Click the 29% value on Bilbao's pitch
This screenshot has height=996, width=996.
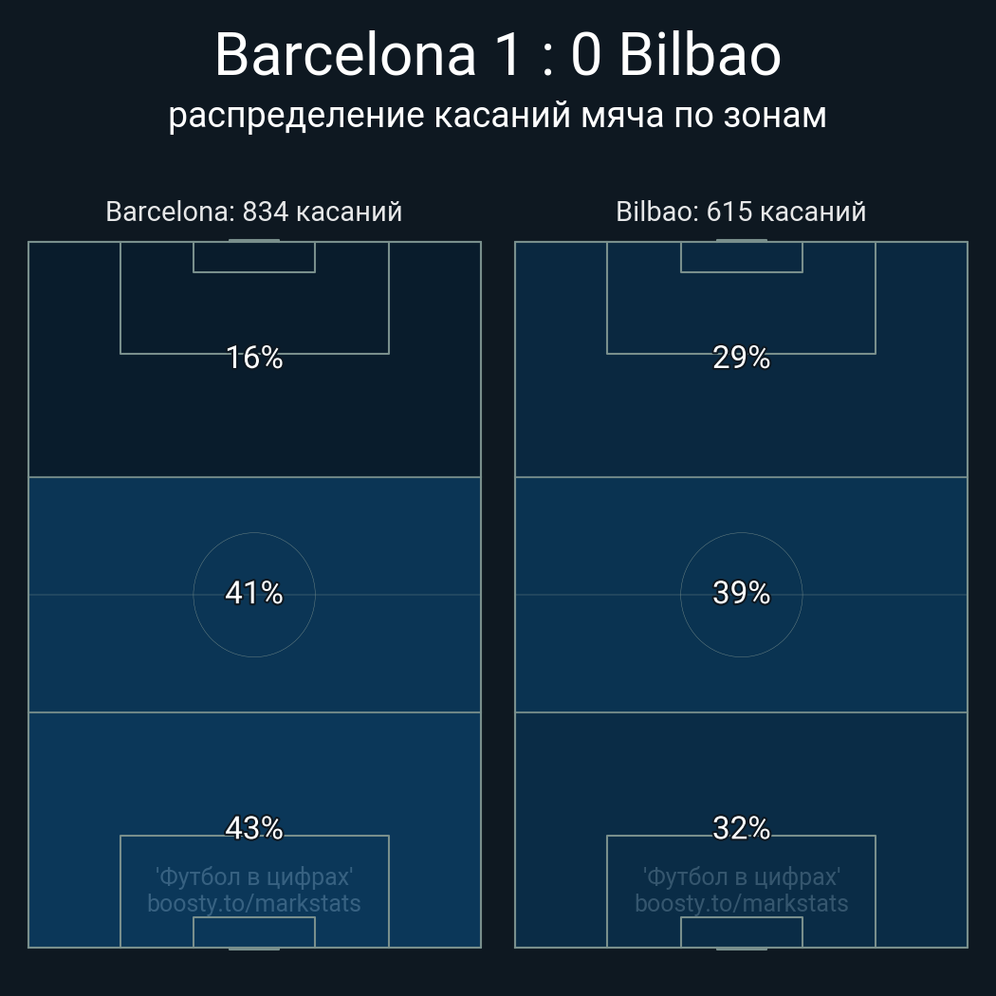pos(741,358)
